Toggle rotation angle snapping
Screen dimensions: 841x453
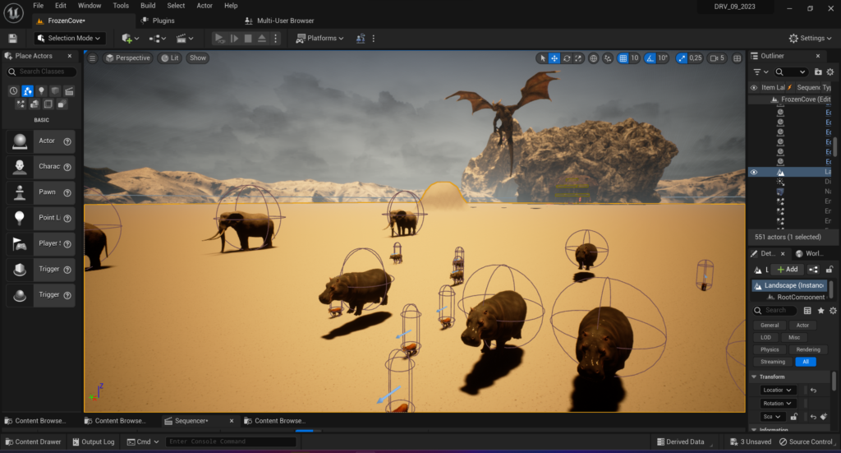click(650, 58)
